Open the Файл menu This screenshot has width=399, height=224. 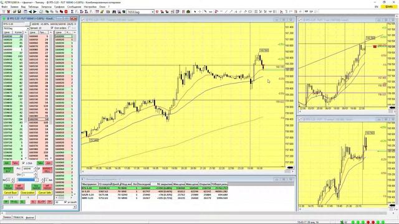4,7
